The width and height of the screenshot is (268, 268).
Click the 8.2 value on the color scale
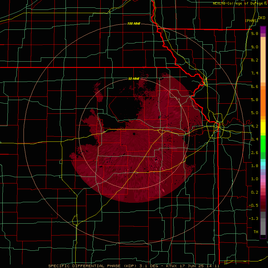[255, 60]
